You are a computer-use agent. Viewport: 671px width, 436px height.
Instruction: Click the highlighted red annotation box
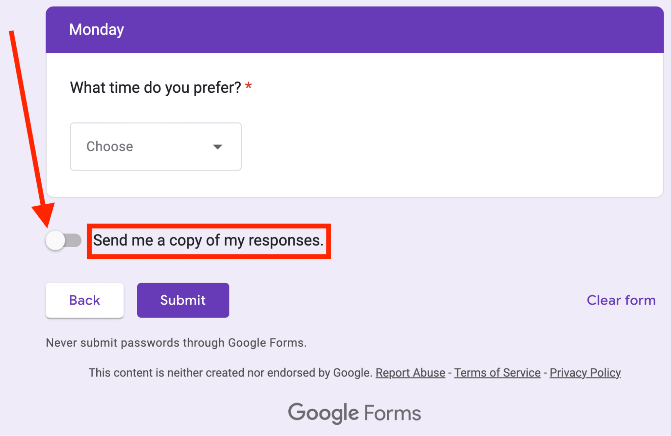click(209, 241)
